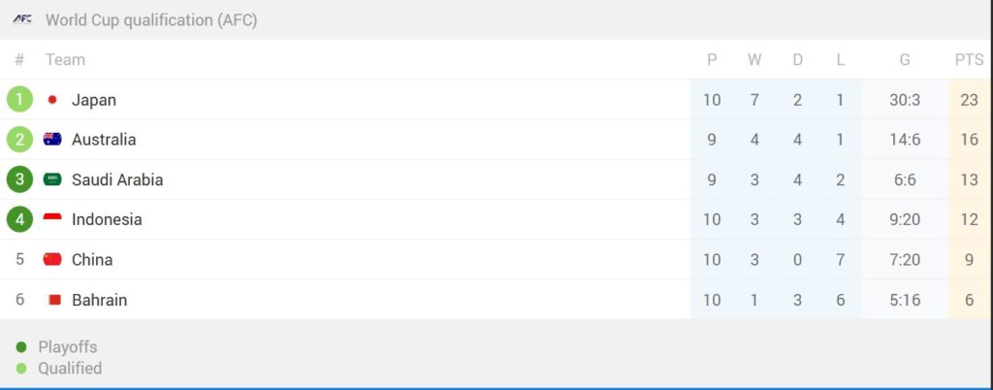Click the dark green Playoffs legend dot
This screenshot has height=390, width=993.
[21, 347]
